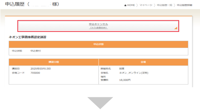Navigate to 申込履歴一覧 in the breadcrumb
The width and height of the screenshot is (200, 112).
(x=164, y=5)
